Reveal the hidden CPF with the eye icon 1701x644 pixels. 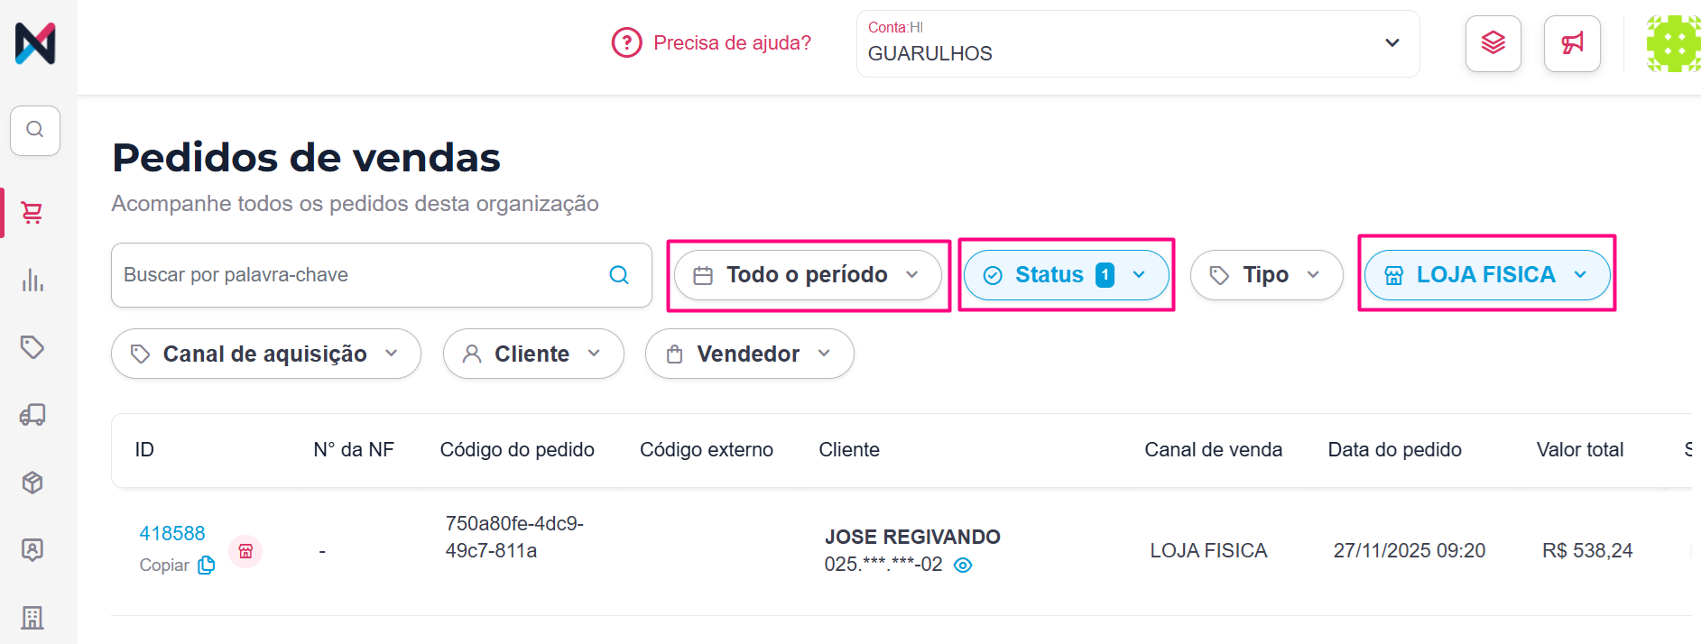[963, 566]
